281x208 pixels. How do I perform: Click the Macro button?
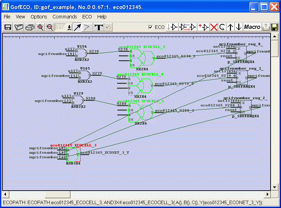click(x=252, y=27)
